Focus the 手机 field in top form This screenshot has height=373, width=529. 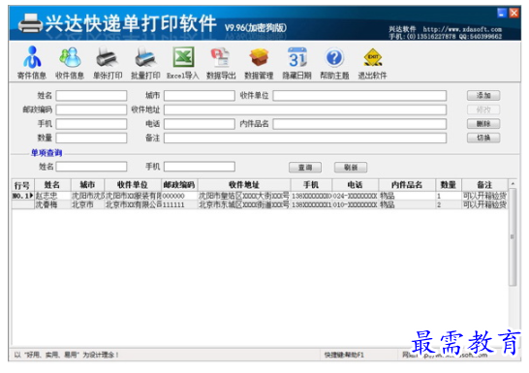[x=91, y=124]
